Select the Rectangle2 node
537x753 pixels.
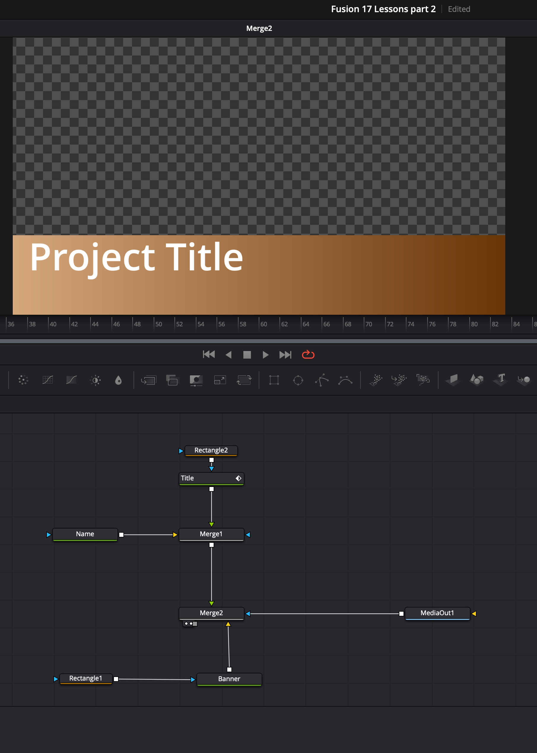(211, 450)
